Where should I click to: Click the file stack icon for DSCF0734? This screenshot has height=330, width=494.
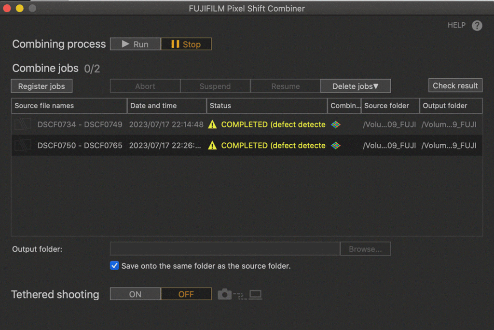[23, 124]
